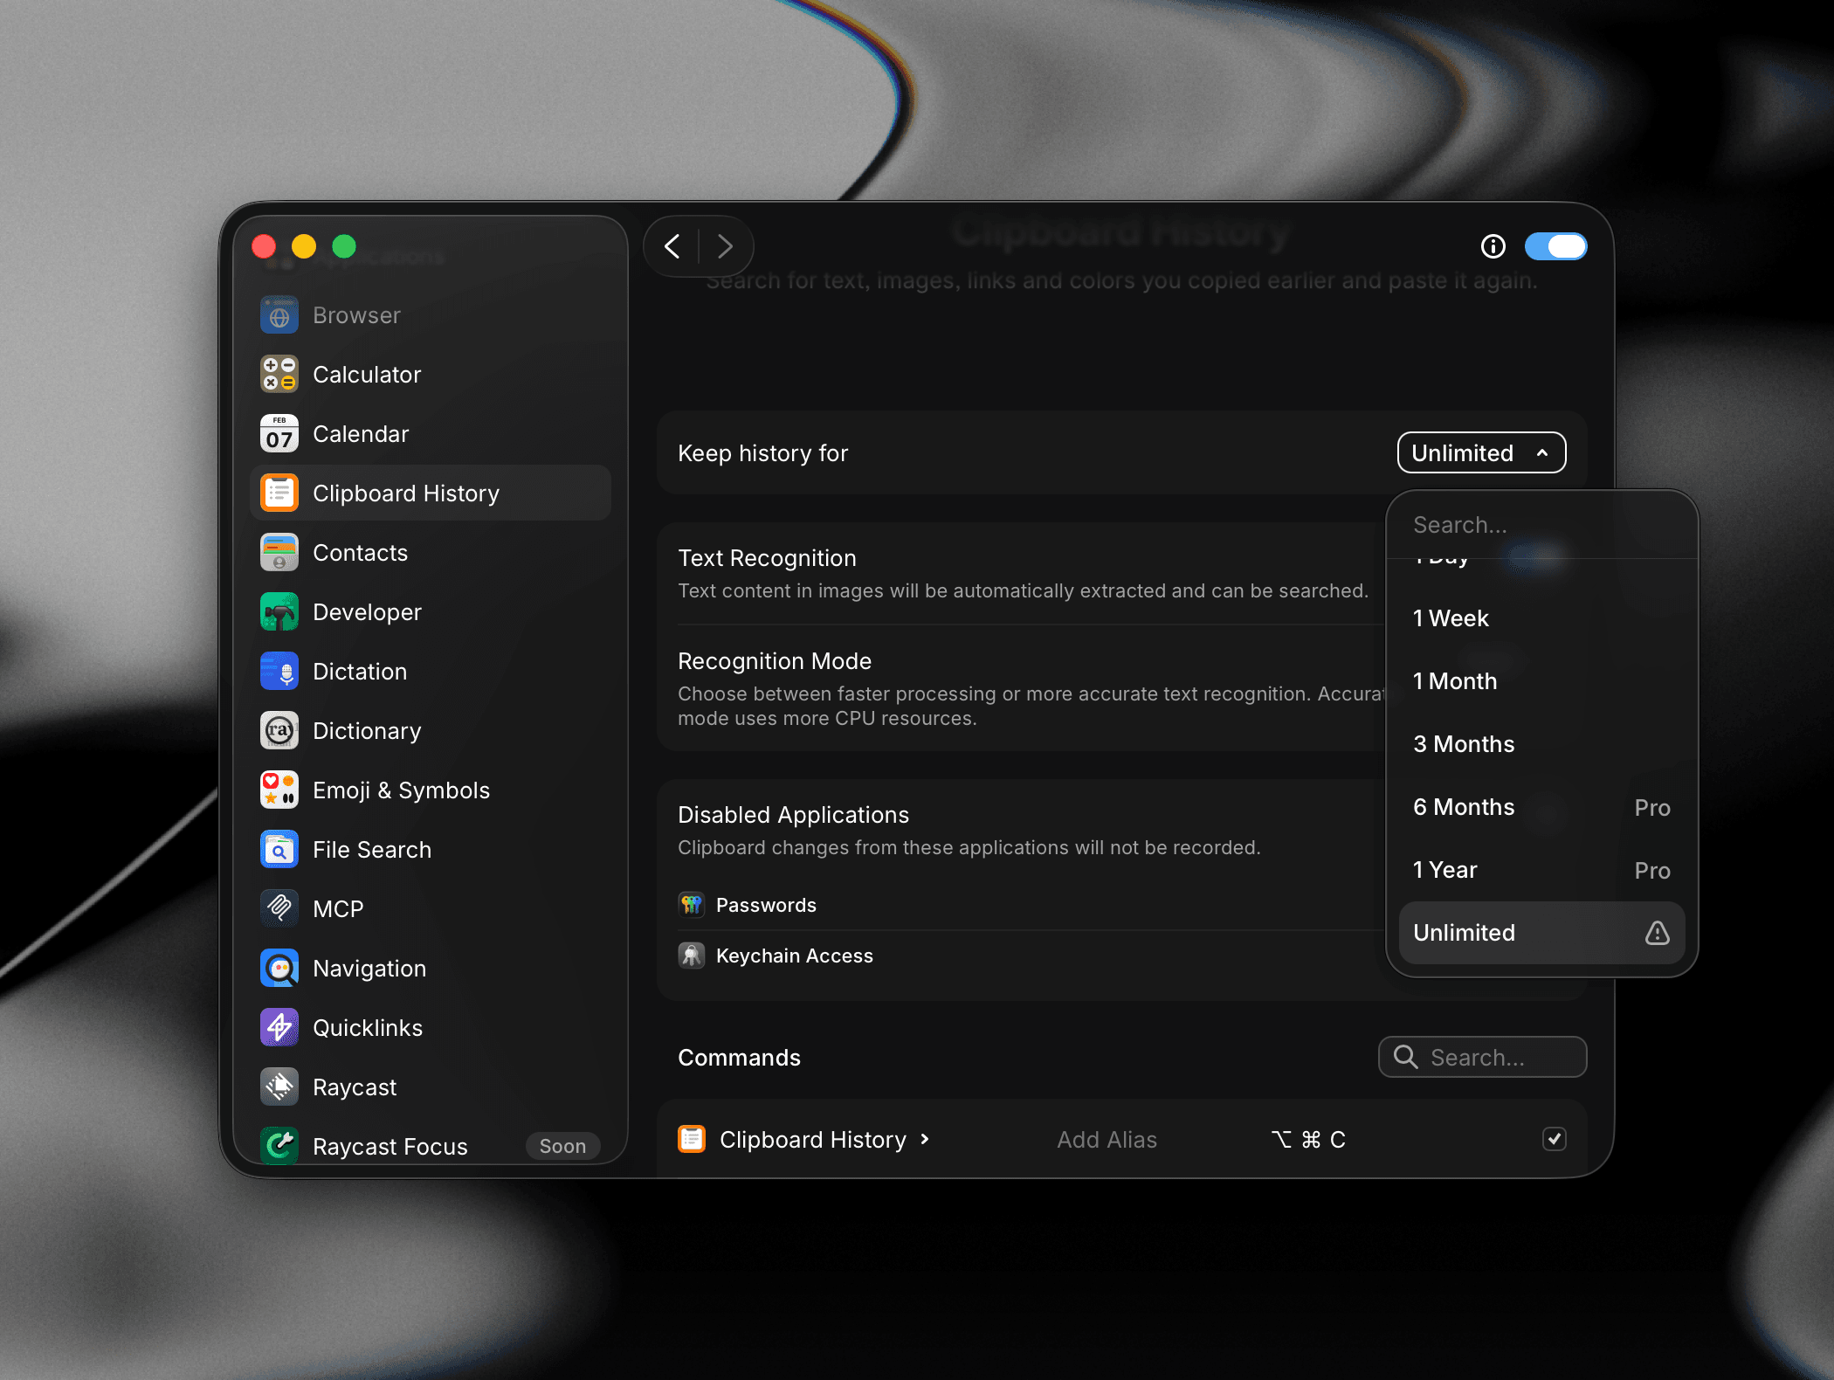The image size is (1834, 1380).
Task: Click the magnifier icon in Commands search
Action: click(1405, 1057)
